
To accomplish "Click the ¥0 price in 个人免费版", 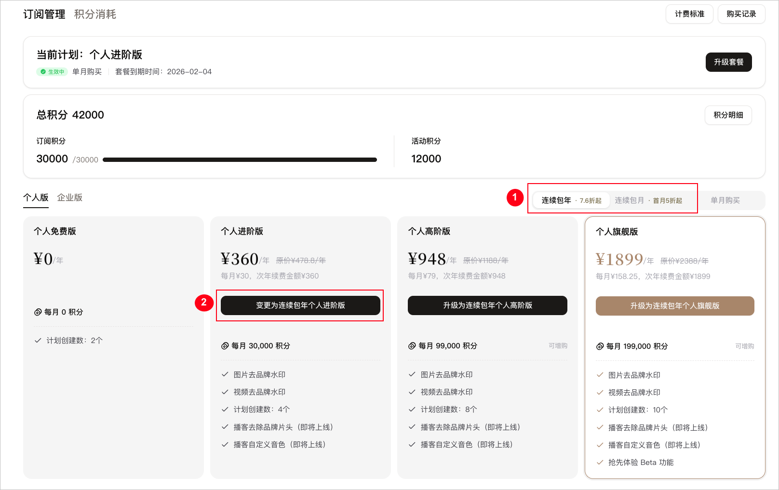I will pyautogui.click(x=43, y=259).
